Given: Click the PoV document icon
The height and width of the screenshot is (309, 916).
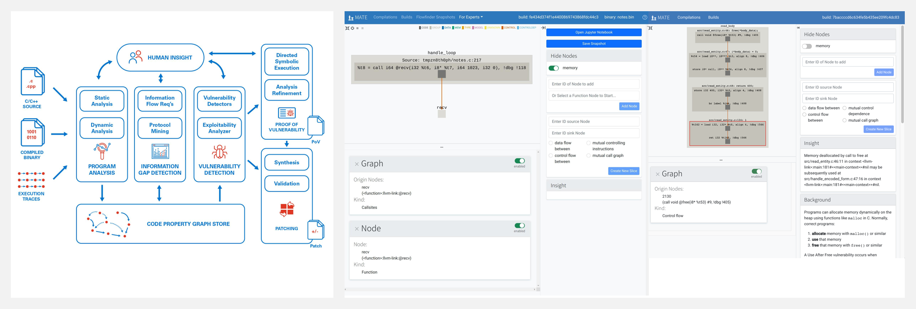Looking at the screenshot, I should (x=316, y=126).
